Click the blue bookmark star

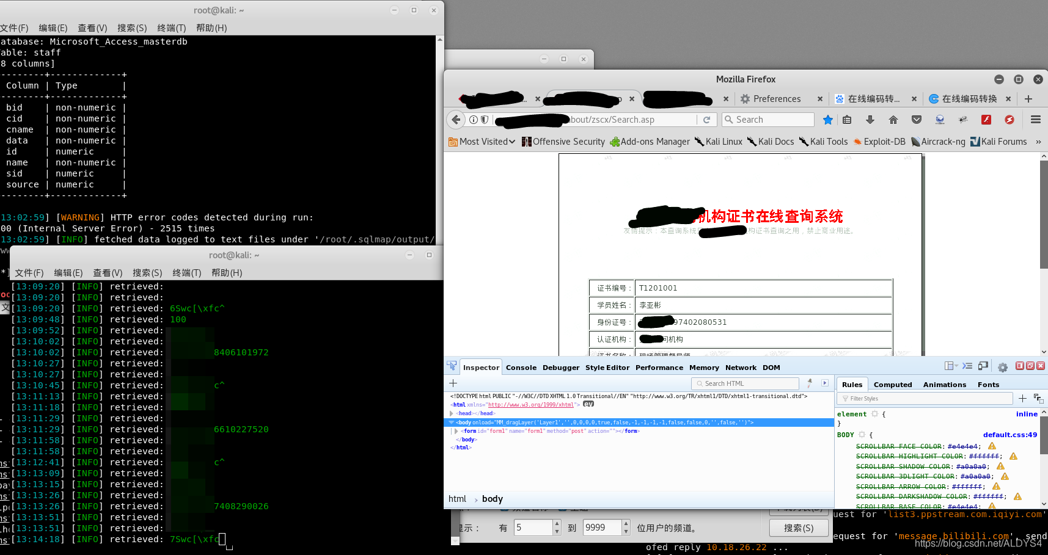pos(827,120)
